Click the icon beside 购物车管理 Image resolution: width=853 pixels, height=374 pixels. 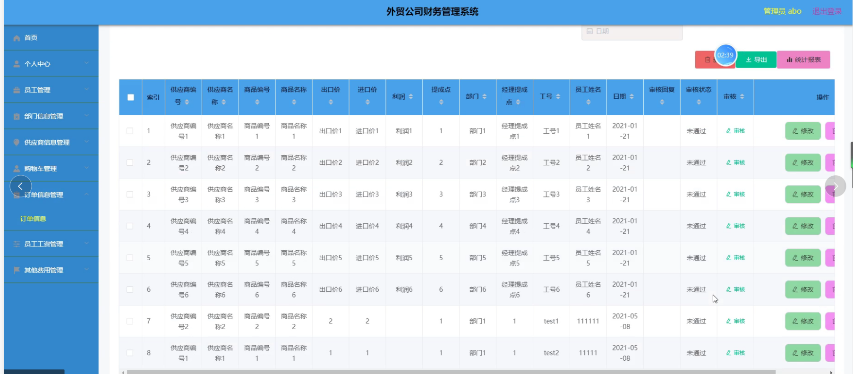tap(17, 169)
